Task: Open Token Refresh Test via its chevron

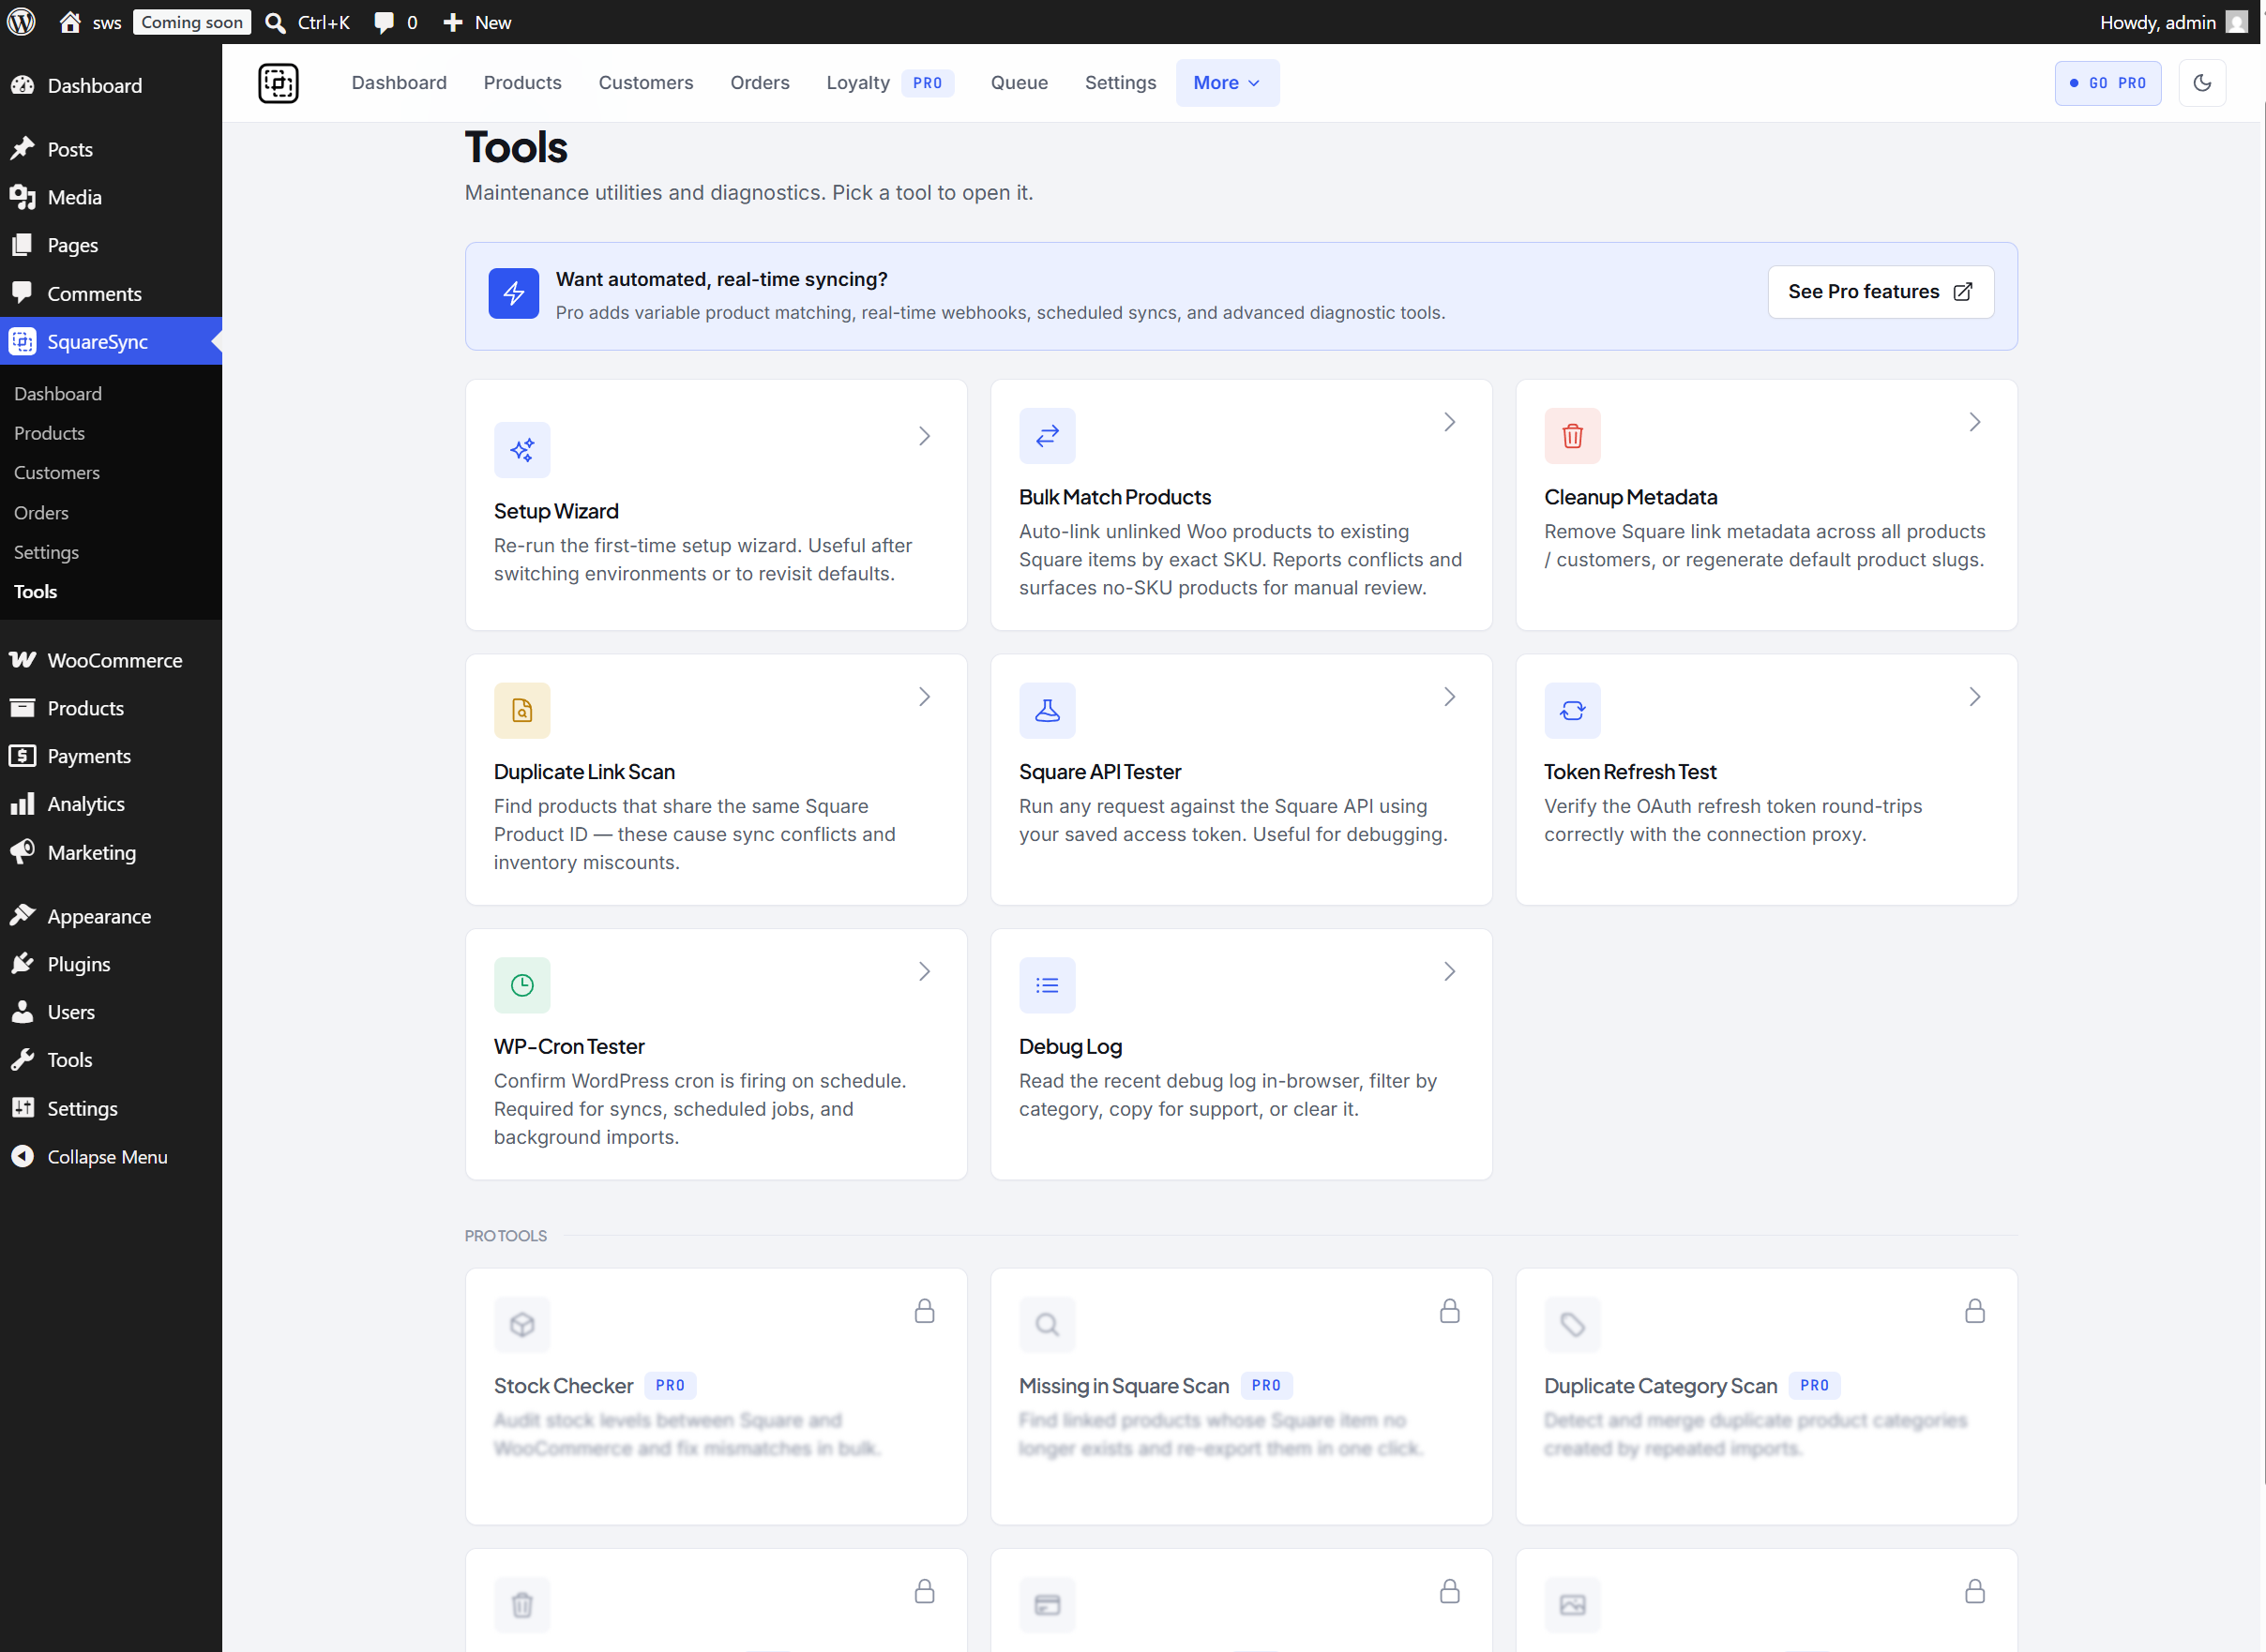Action: (x=1975, y=697)
